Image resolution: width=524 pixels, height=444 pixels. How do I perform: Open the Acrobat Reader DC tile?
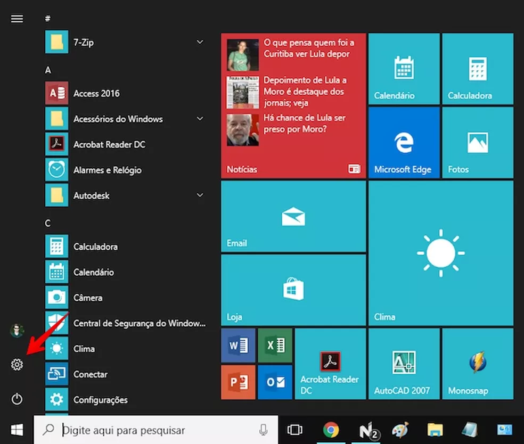pyautogui.click(x=331, y=364)
